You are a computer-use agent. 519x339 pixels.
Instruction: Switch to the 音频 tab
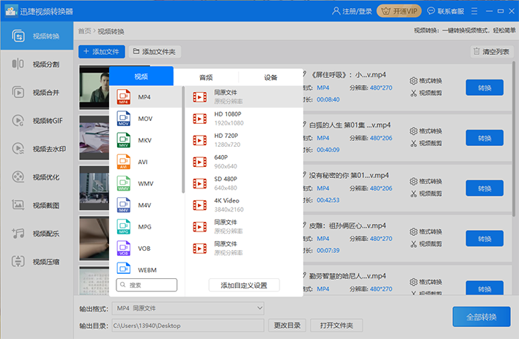pyautogui.click(x=205, y=77)
